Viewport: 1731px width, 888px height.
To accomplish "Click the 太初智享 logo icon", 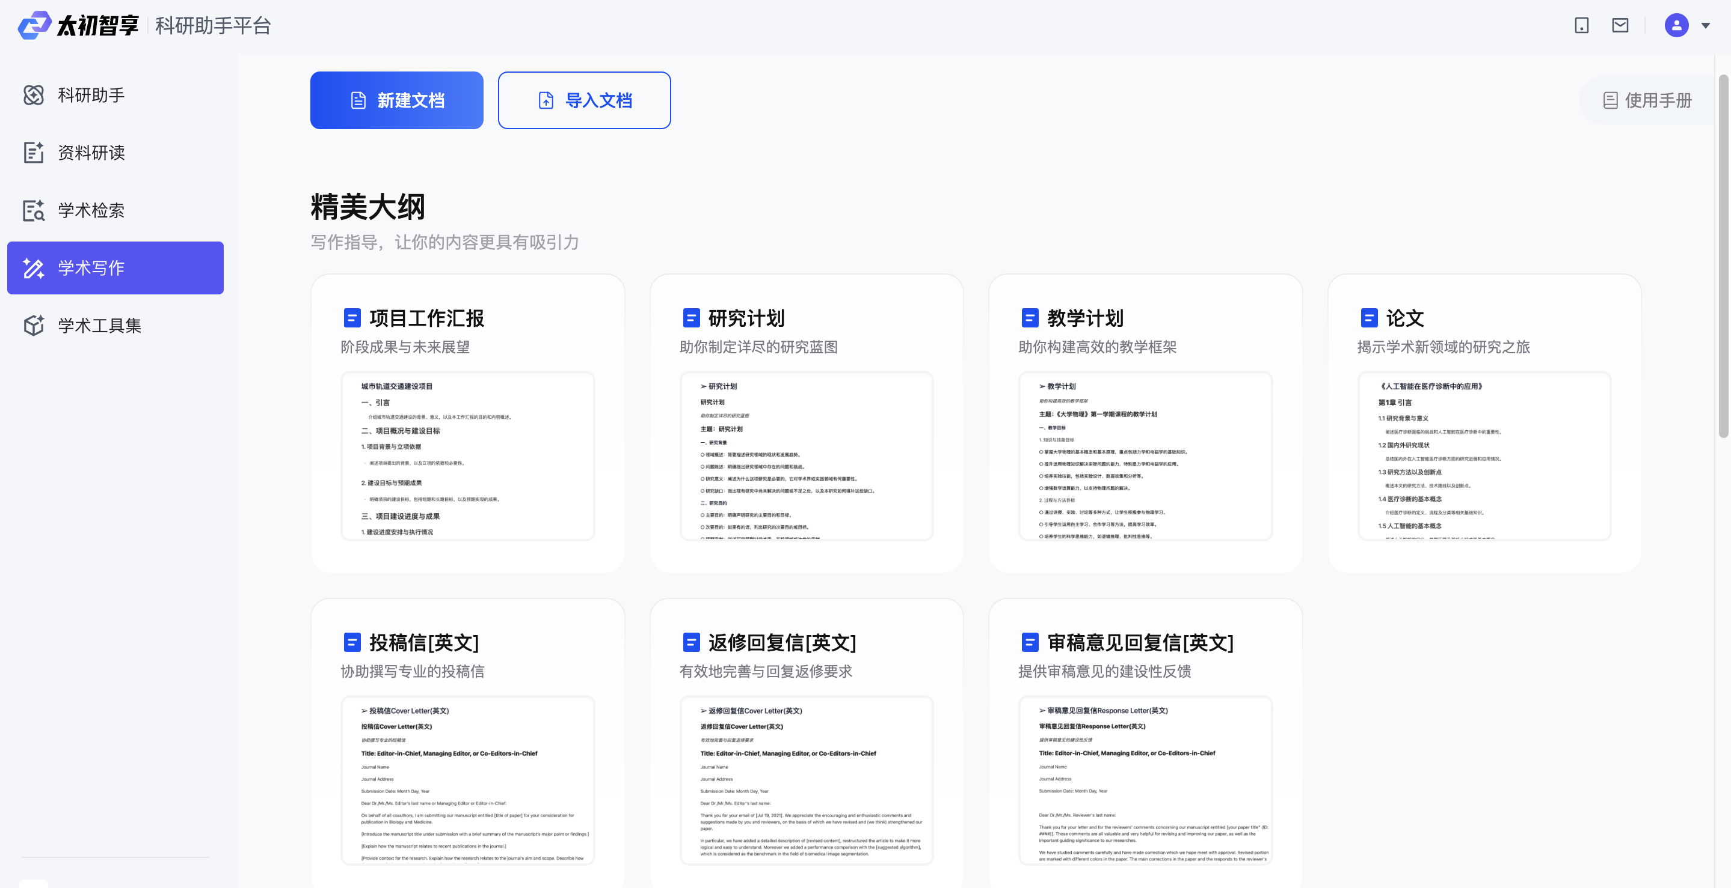I will (34, 25).
